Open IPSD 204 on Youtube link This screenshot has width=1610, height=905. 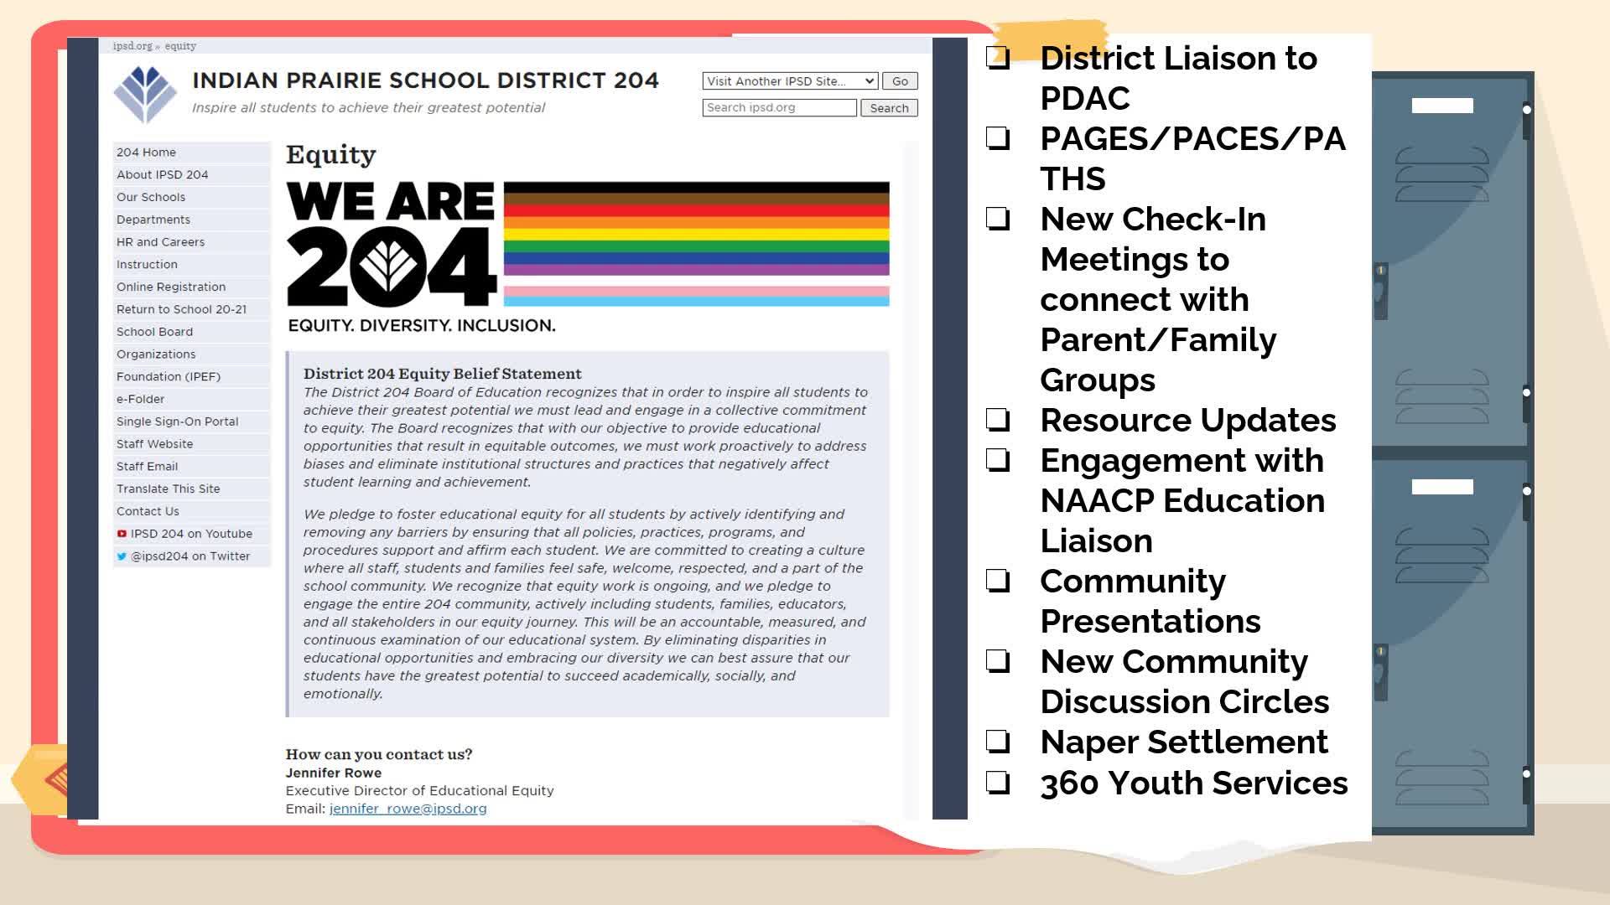tap(191, 534)
